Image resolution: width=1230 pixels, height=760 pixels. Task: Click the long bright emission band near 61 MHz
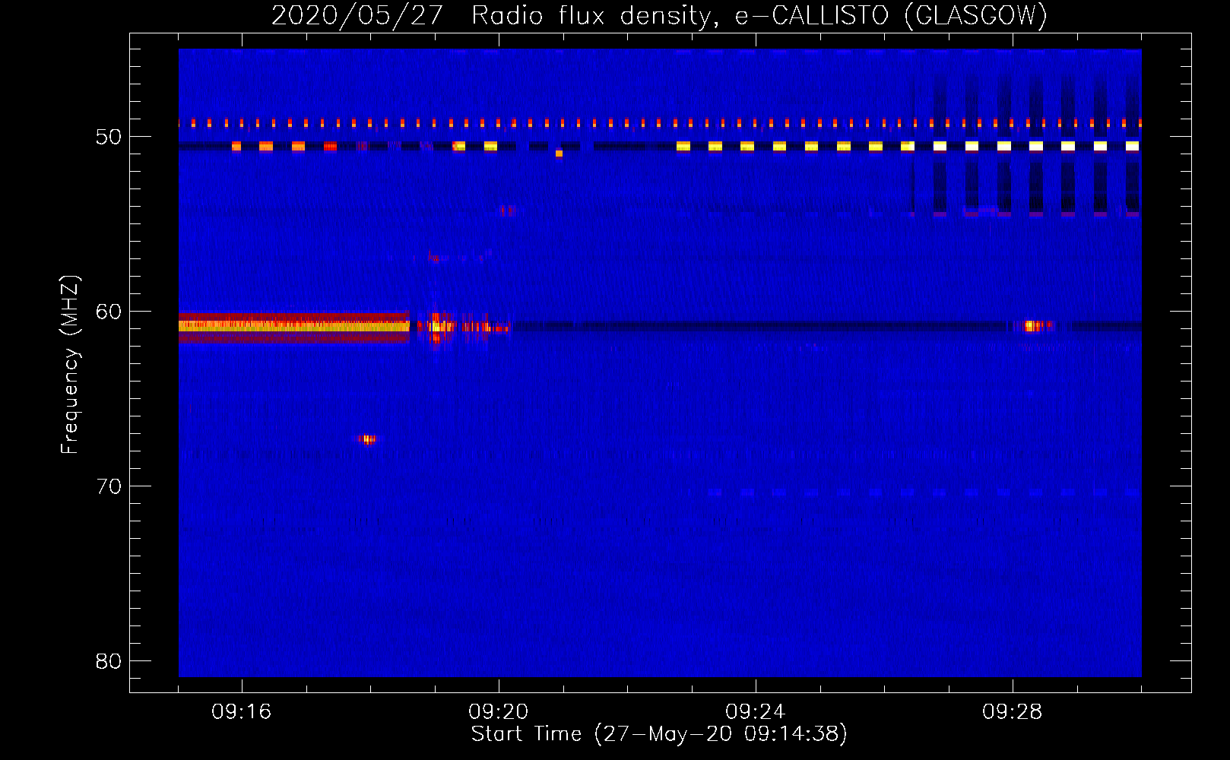pyautogui.click(x=294, y=327)
